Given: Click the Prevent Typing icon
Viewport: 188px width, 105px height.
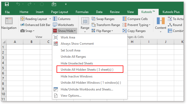Looking at the screenshot, I should point(125,25).
